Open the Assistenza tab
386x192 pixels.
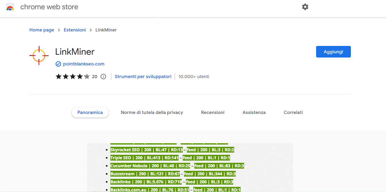(x=254, y=112)
